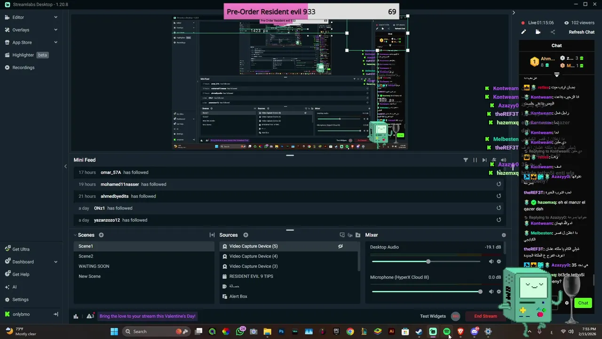Mute Mini Feed event sounds

503,160
